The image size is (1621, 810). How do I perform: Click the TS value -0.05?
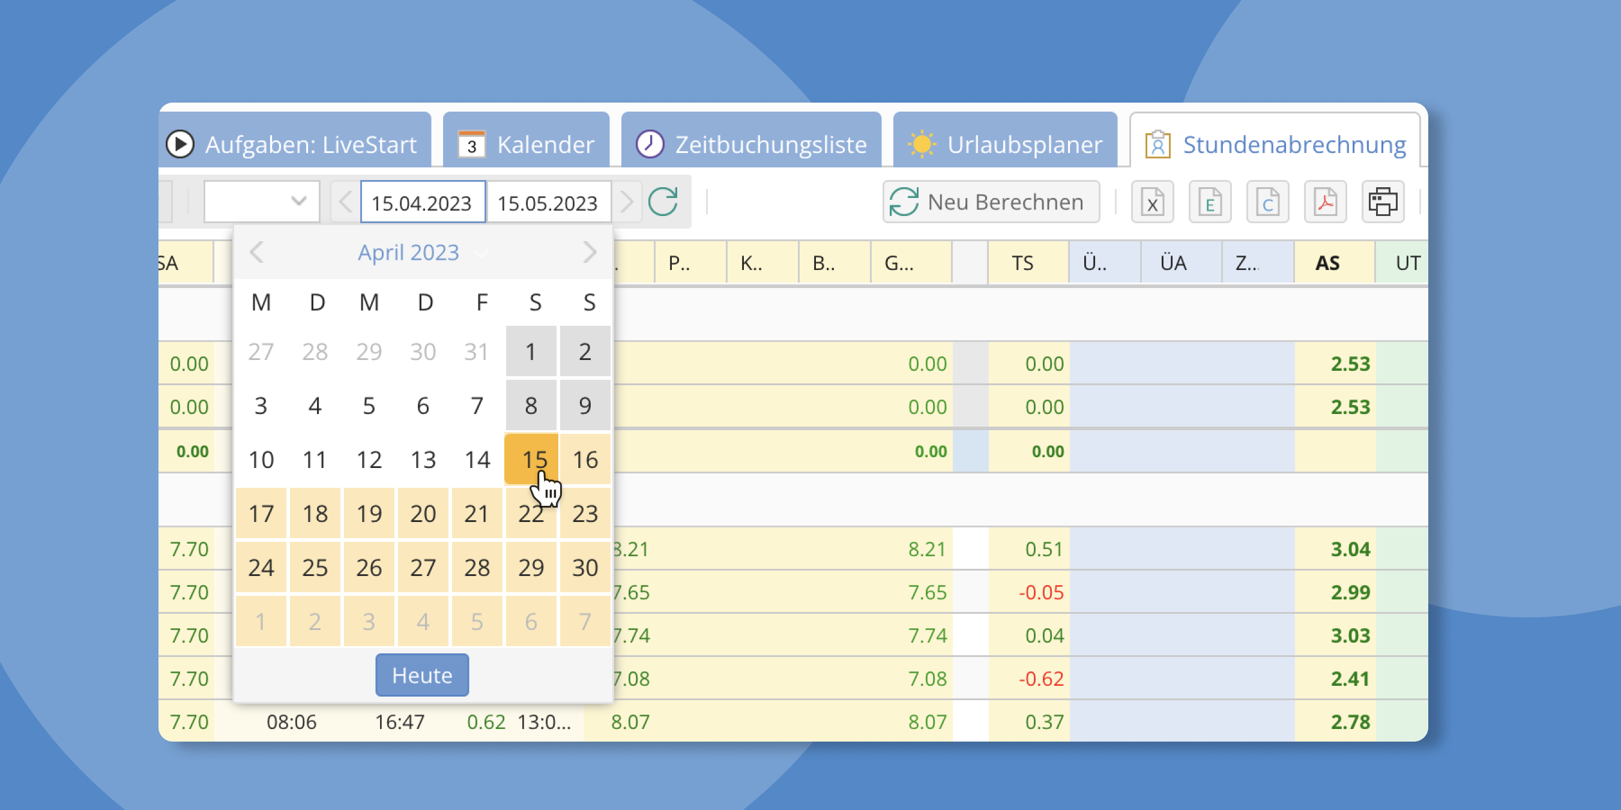(1041, 592)
